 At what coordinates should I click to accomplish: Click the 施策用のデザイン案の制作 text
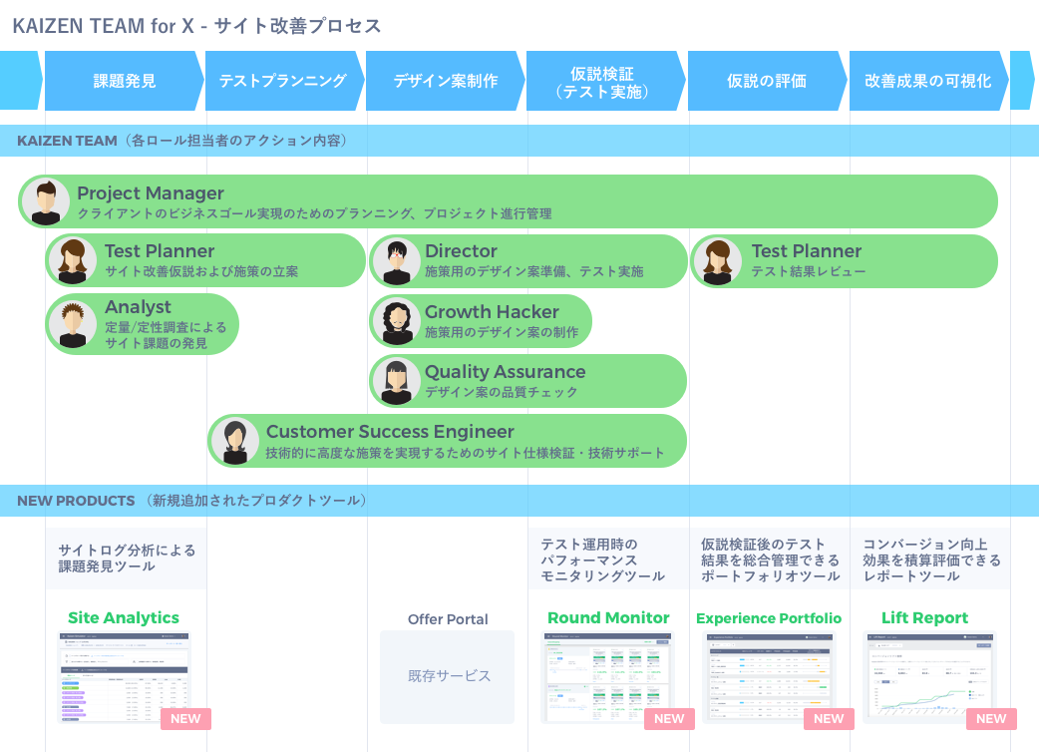pos(502,332)
